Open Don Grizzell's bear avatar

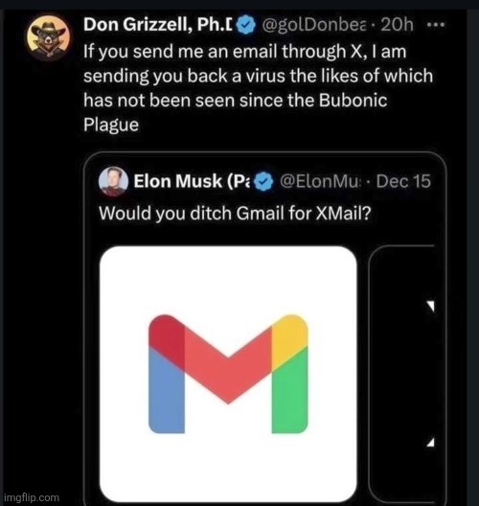coord(49,38)
